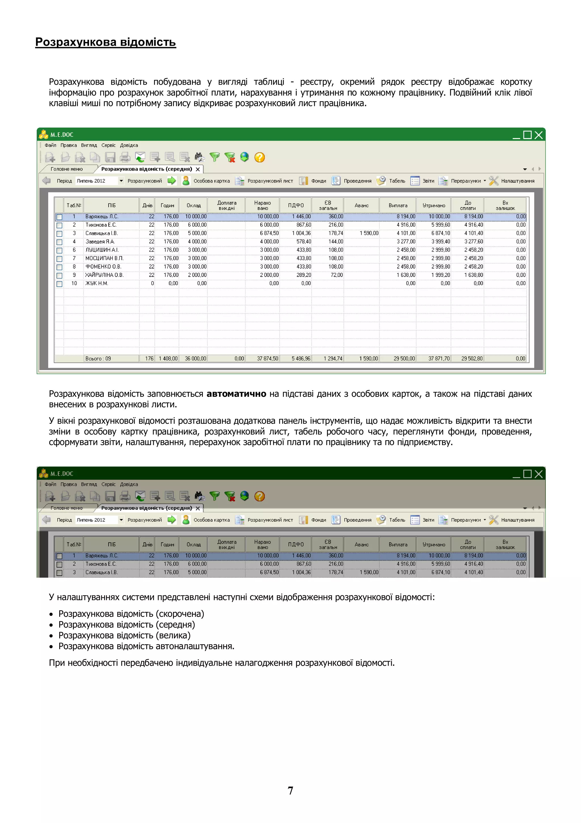Switch to Головне меню tab in upper window
581x823 pixels.
(x=67, y=169)
